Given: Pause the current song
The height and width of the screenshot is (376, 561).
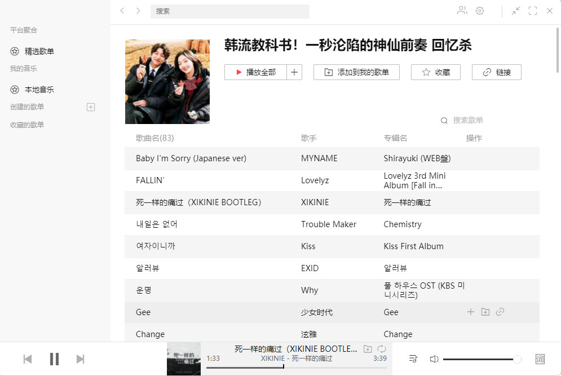Looking at the screenshot, I should coord(54,359).
